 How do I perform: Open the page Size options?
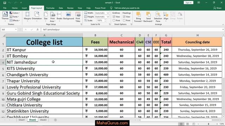(x=46, y=16)
